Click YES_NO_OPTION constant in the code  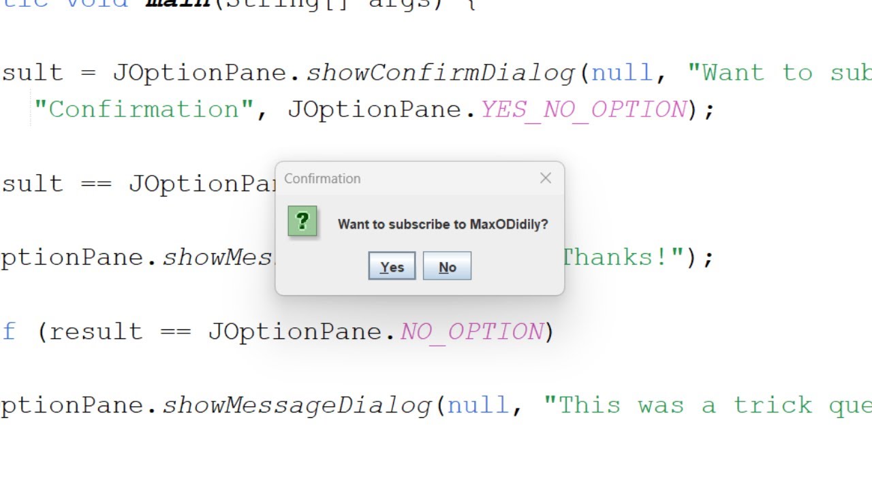584,110
